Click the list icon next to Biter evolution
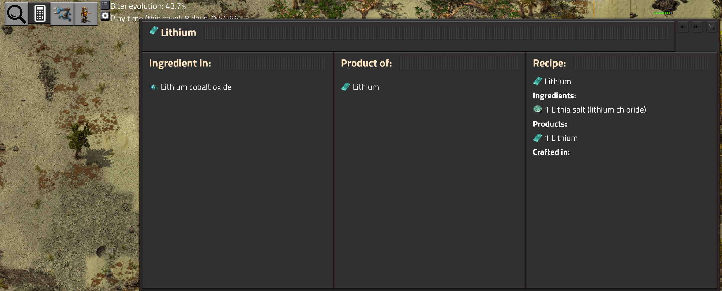This screenshot has height=291, width=722. coord(105,4)
